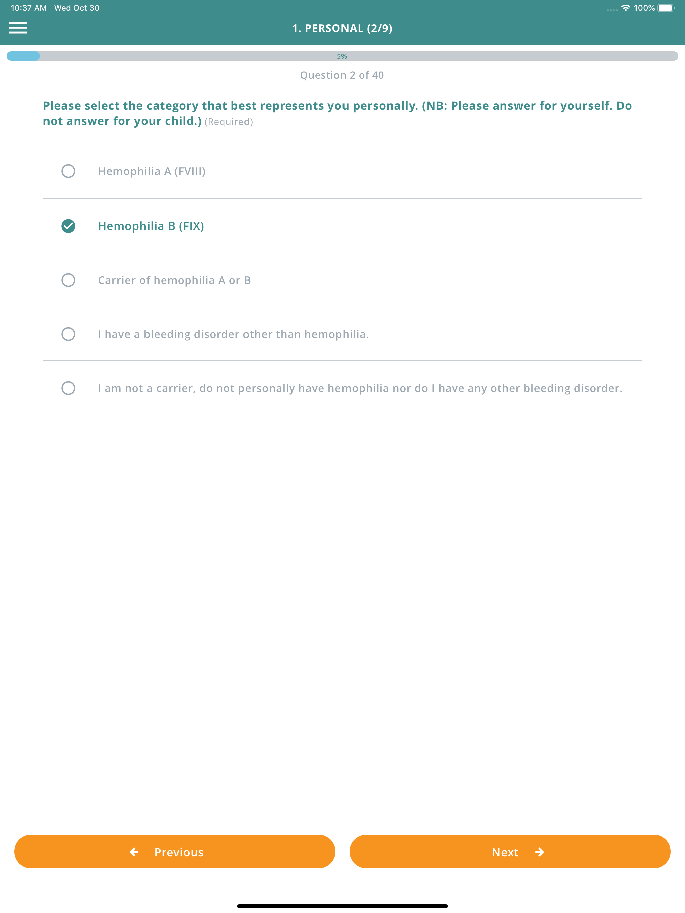Tap the iPad home indicator bar
This screenshot has width=685, height=913.
click(342, 906)
